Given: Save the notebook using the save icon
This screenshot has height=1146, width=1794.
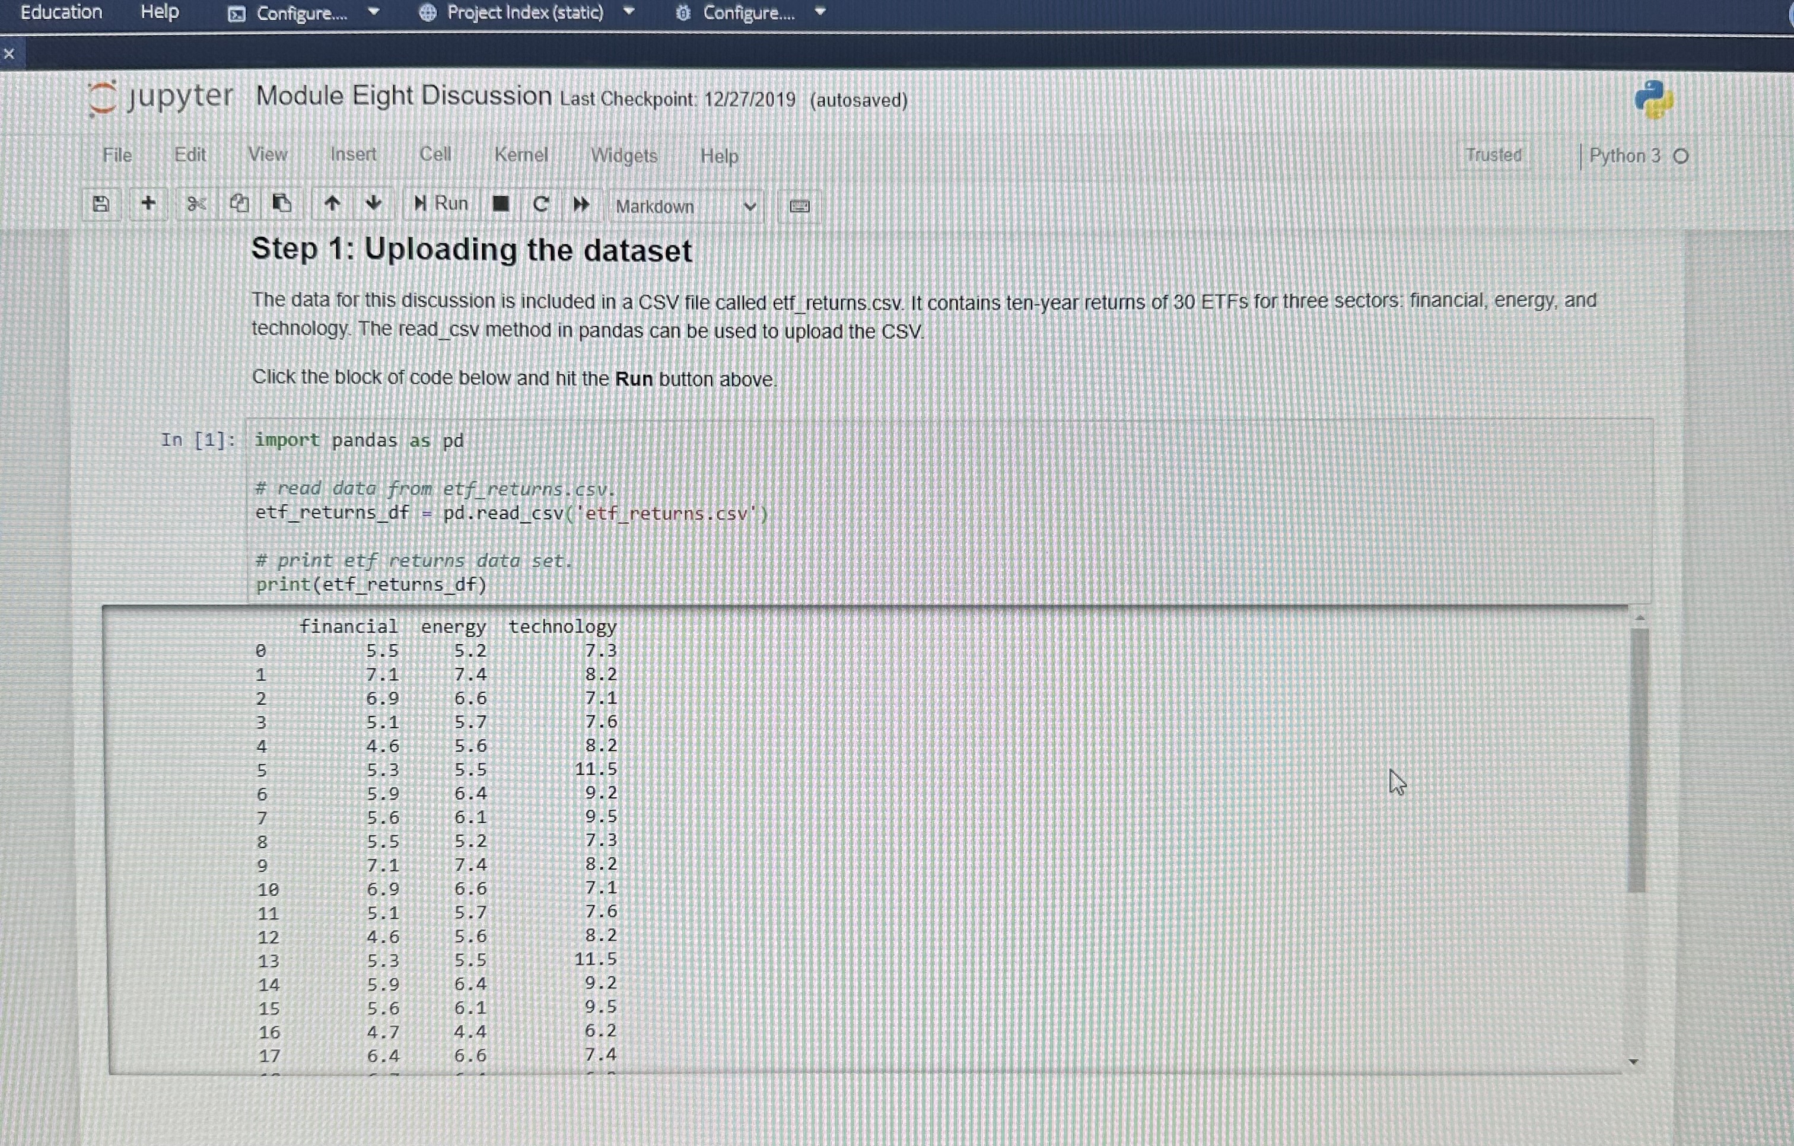Looking at the screenshot, I should [x=101, y=203].
